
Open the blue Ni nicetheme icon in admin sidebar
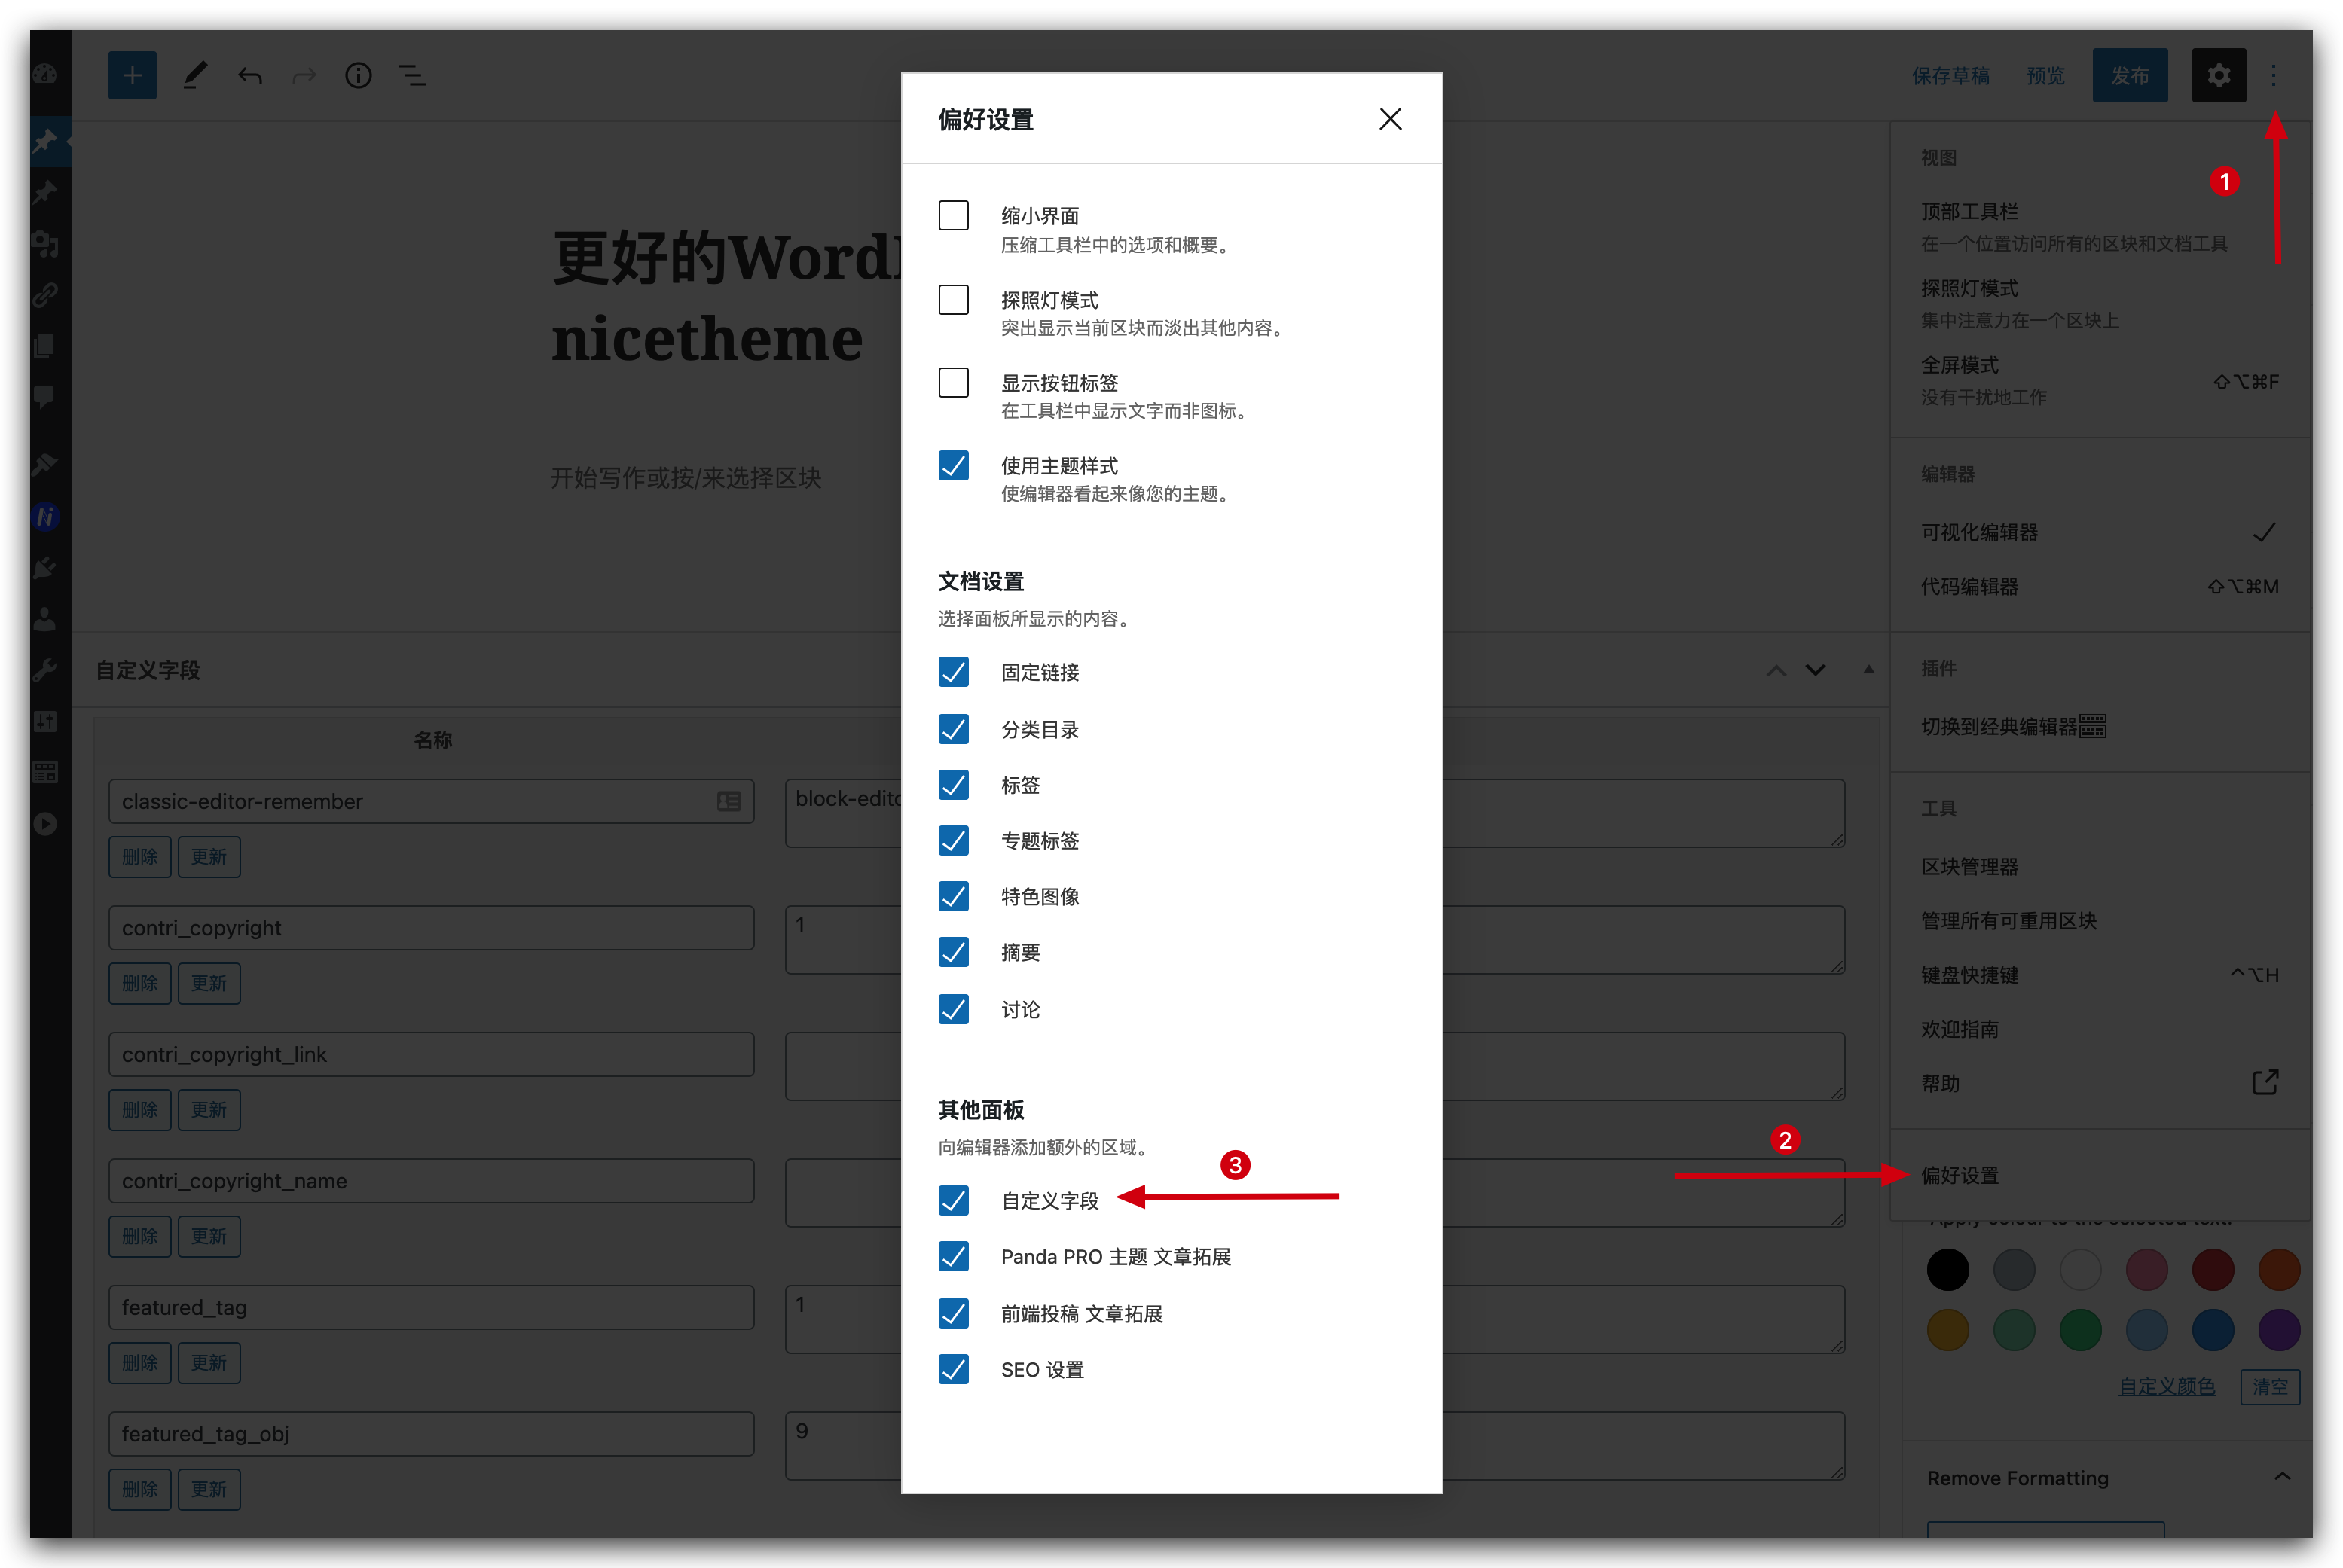pos(45,516)
